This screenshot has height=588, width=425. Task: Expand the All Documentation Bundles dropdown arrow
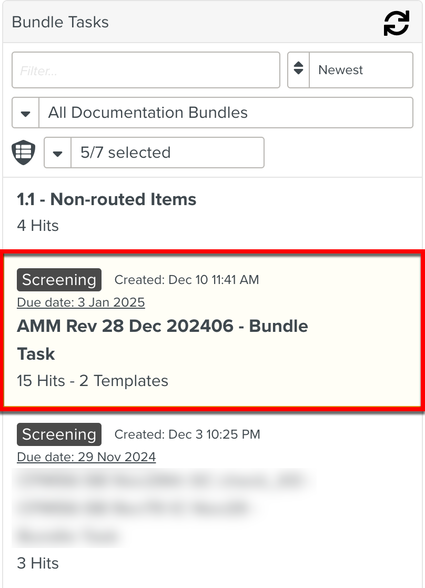pyautogui.click(x=25, y=113)
